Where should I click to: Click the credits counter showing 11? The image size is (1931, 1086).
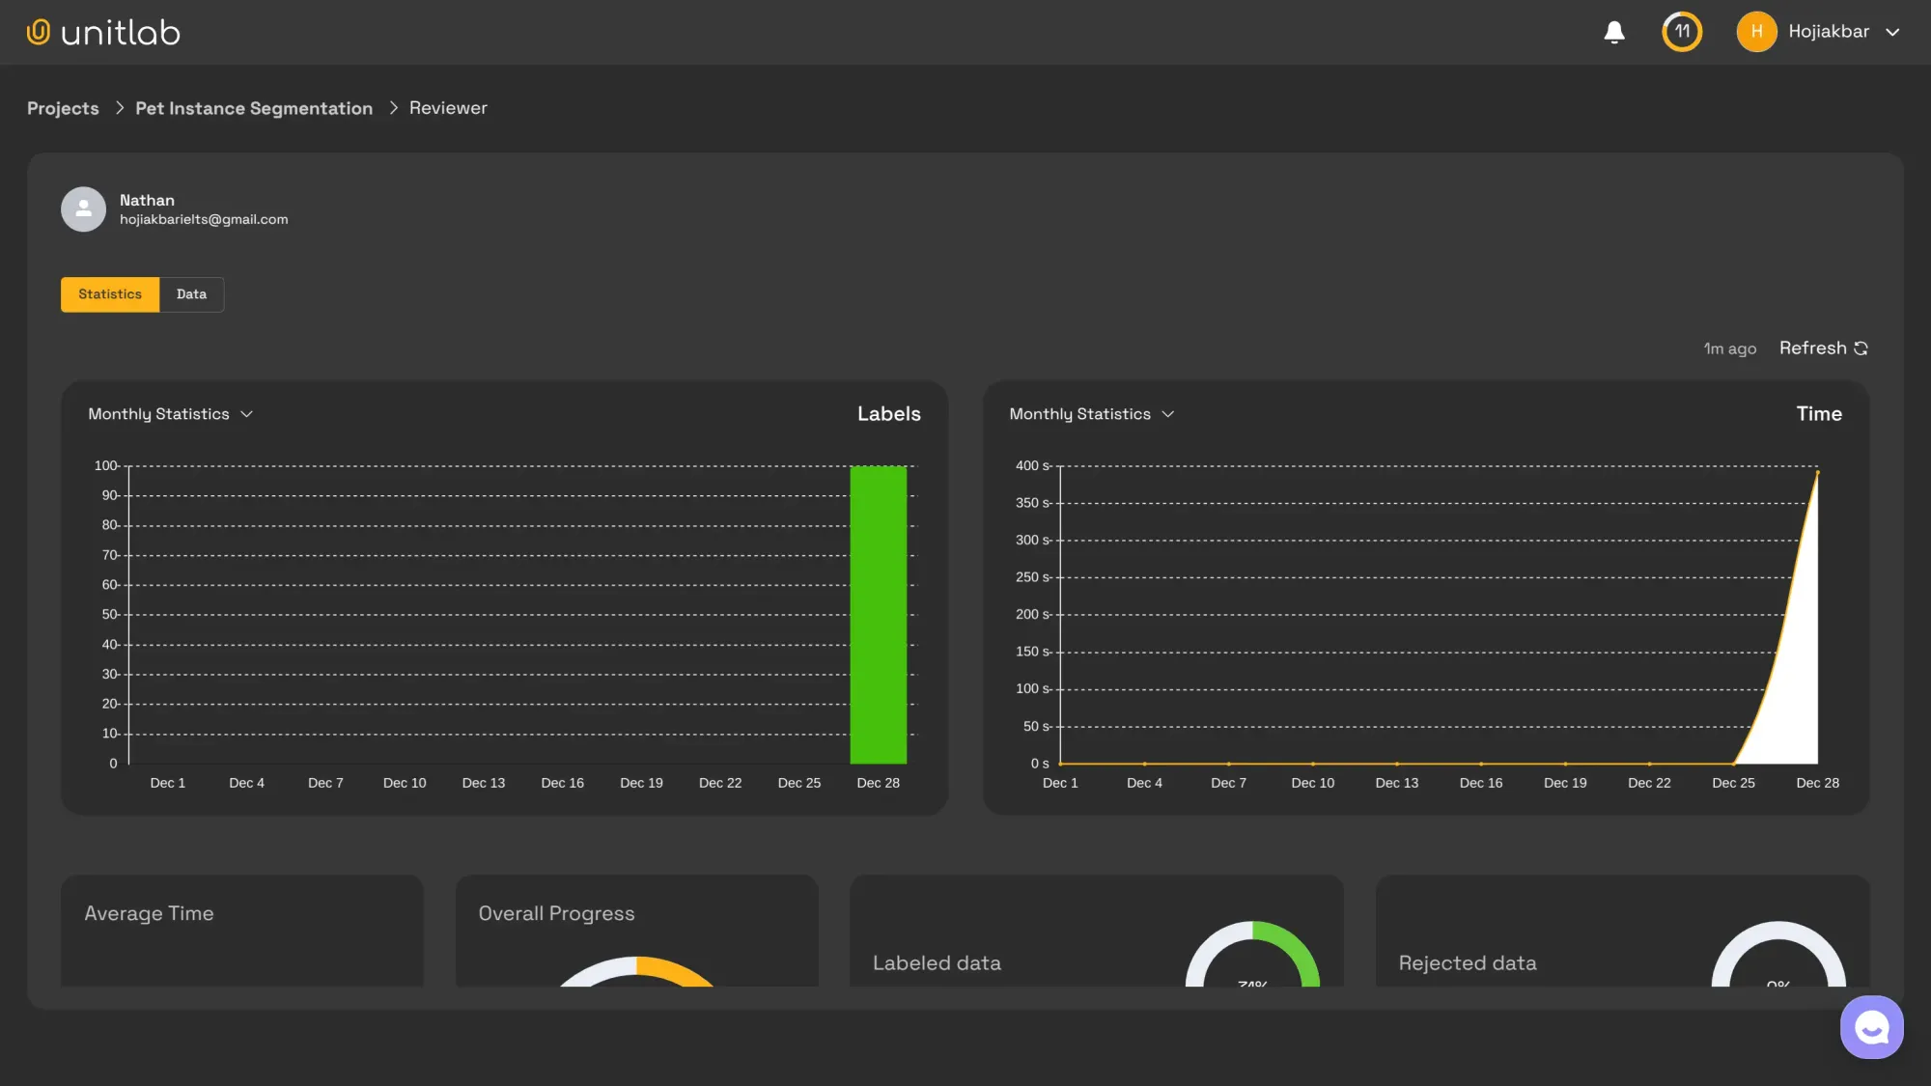pyautogui.click(x=1681, y=32)
